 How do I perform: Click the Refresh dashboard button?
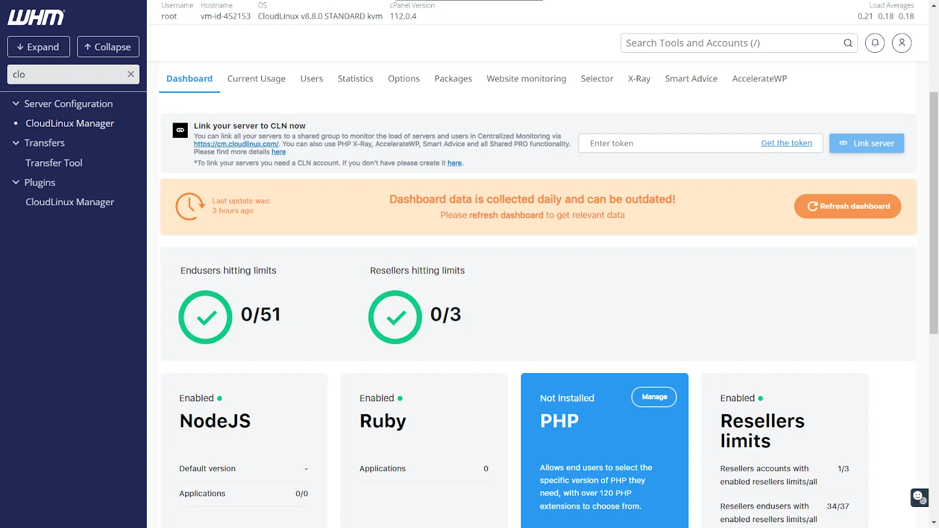point(847,206)
